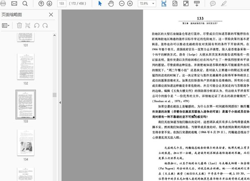Zoom out with the minus button
This screenshot has height=181, width=250.
(122, 4)
